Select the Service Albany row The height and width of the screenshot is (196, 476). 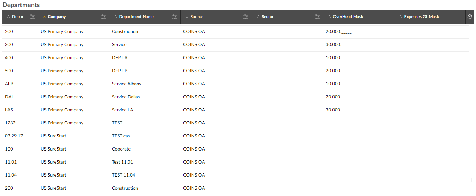pos(127,84)
